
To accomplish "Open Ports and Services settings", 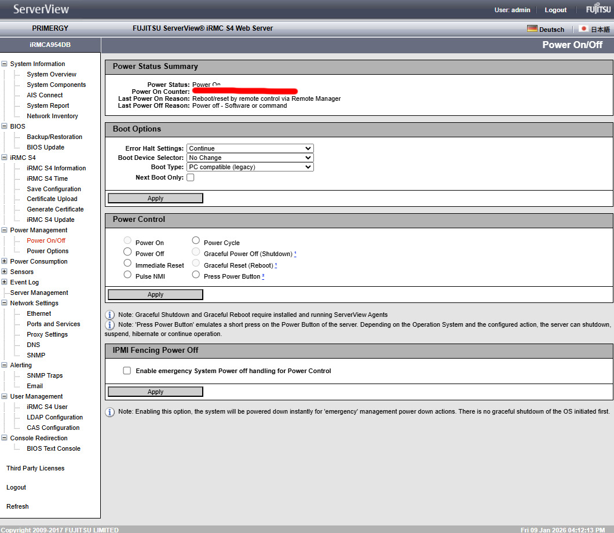I will (53, 324).
